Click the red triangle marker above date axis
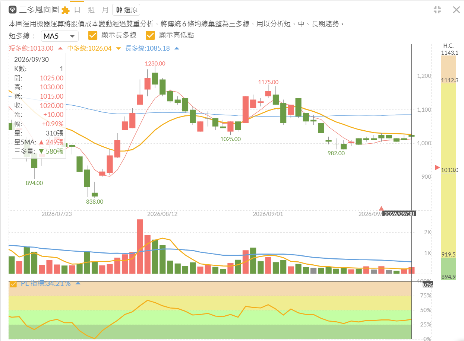464x341 pixels. pos(381,208)
